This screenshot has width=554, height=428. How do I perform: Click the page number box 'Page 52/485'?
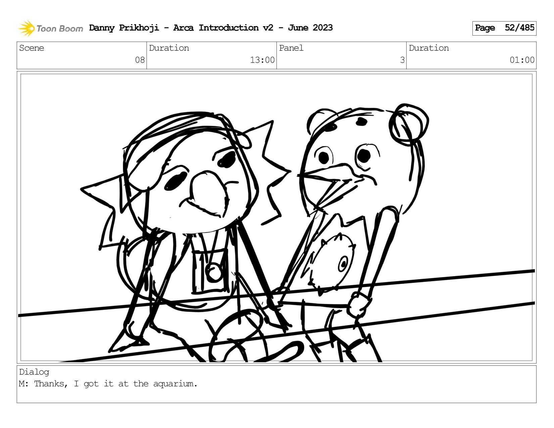504,28
